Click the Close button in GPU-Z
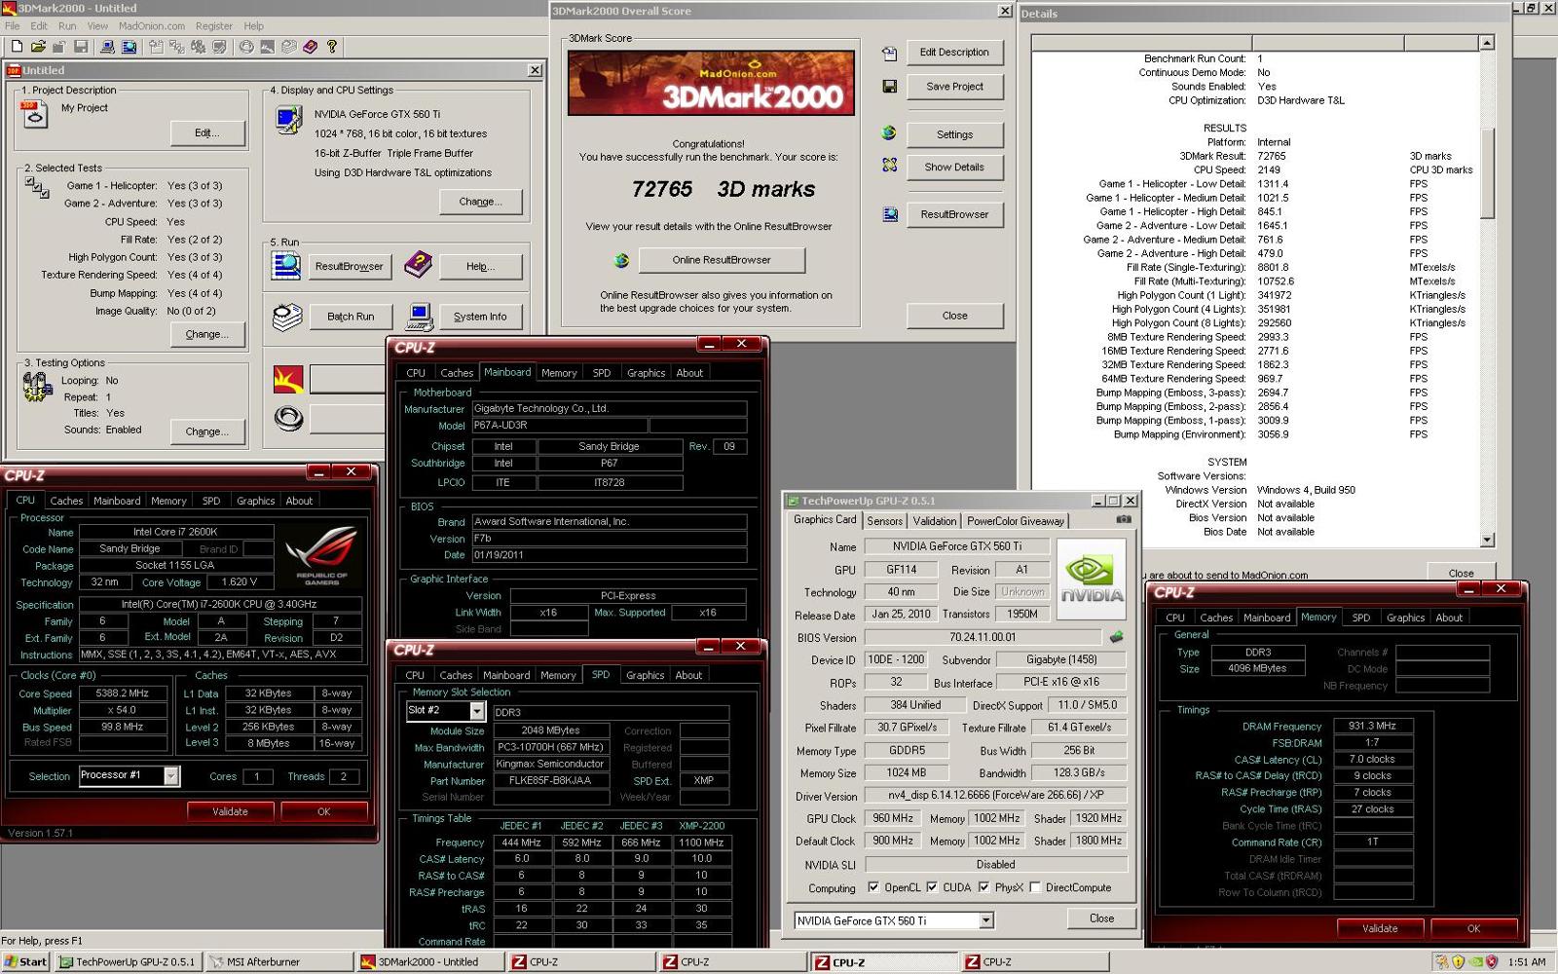 (1101, 918)
